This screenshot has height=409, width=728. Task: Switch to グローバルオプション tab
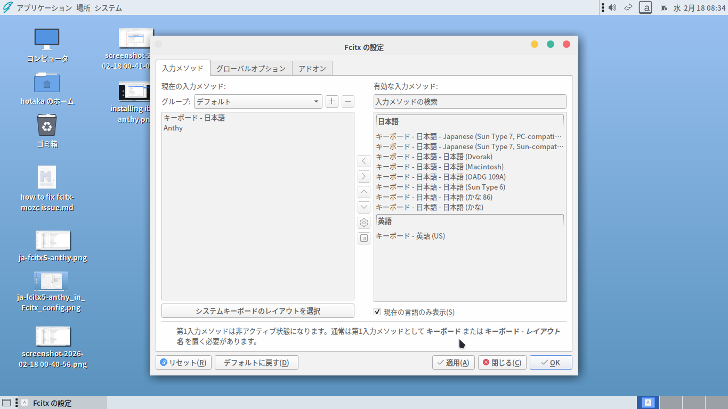251,69
